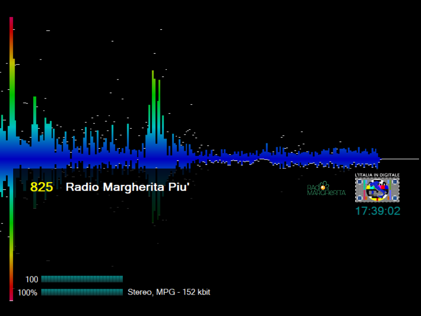Click the red bottom of the level meter
Image resolution: width=421 pixels, height=316 pixels.
click(11, 295)
